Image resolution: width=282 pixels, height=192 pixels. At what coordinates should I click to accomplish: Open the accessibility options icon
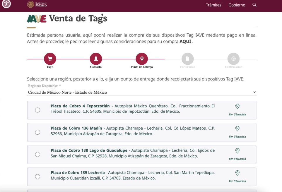coord(6,4)
